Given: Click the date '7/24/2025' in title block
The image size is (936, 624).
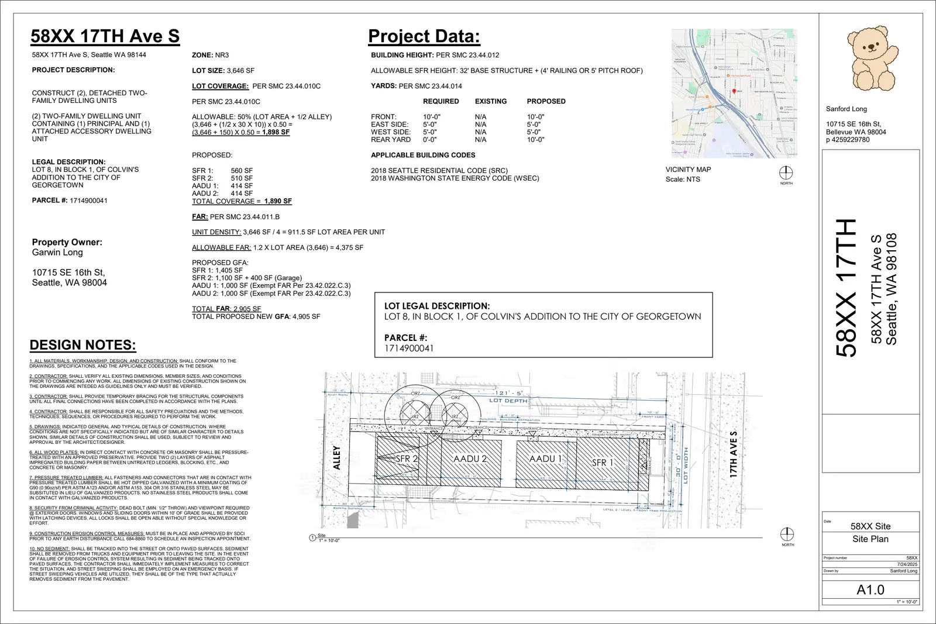Looking at the screenshot, I should (907, 564).
